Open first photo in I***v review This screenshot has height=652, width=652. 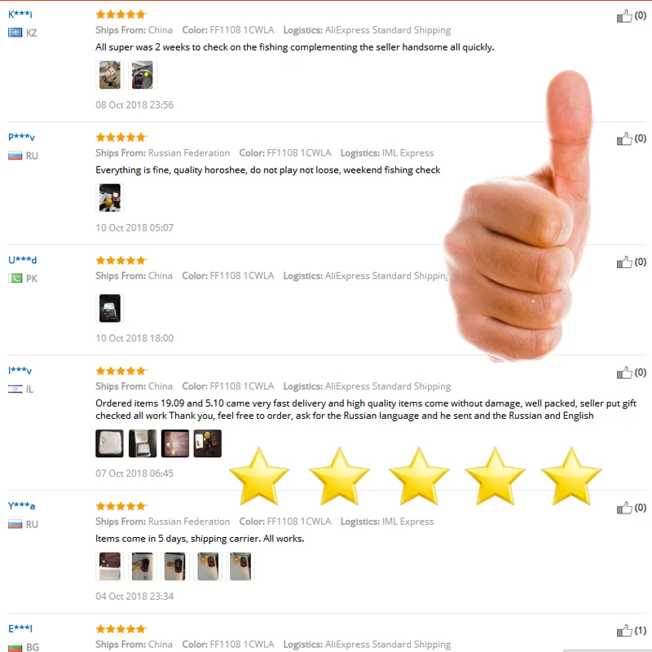pyautogui.click(x=109, y=443)
